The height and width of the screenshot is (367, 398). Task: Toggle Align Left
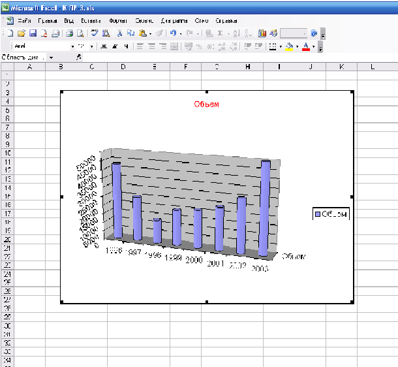pyautogui.click(x=140, y=46)
